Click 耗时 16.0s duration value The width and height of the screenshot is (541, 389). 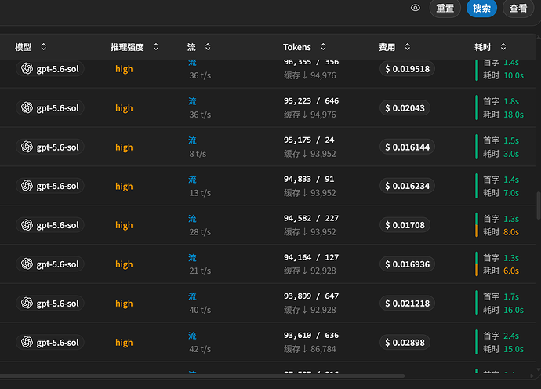tap(514, 310)
